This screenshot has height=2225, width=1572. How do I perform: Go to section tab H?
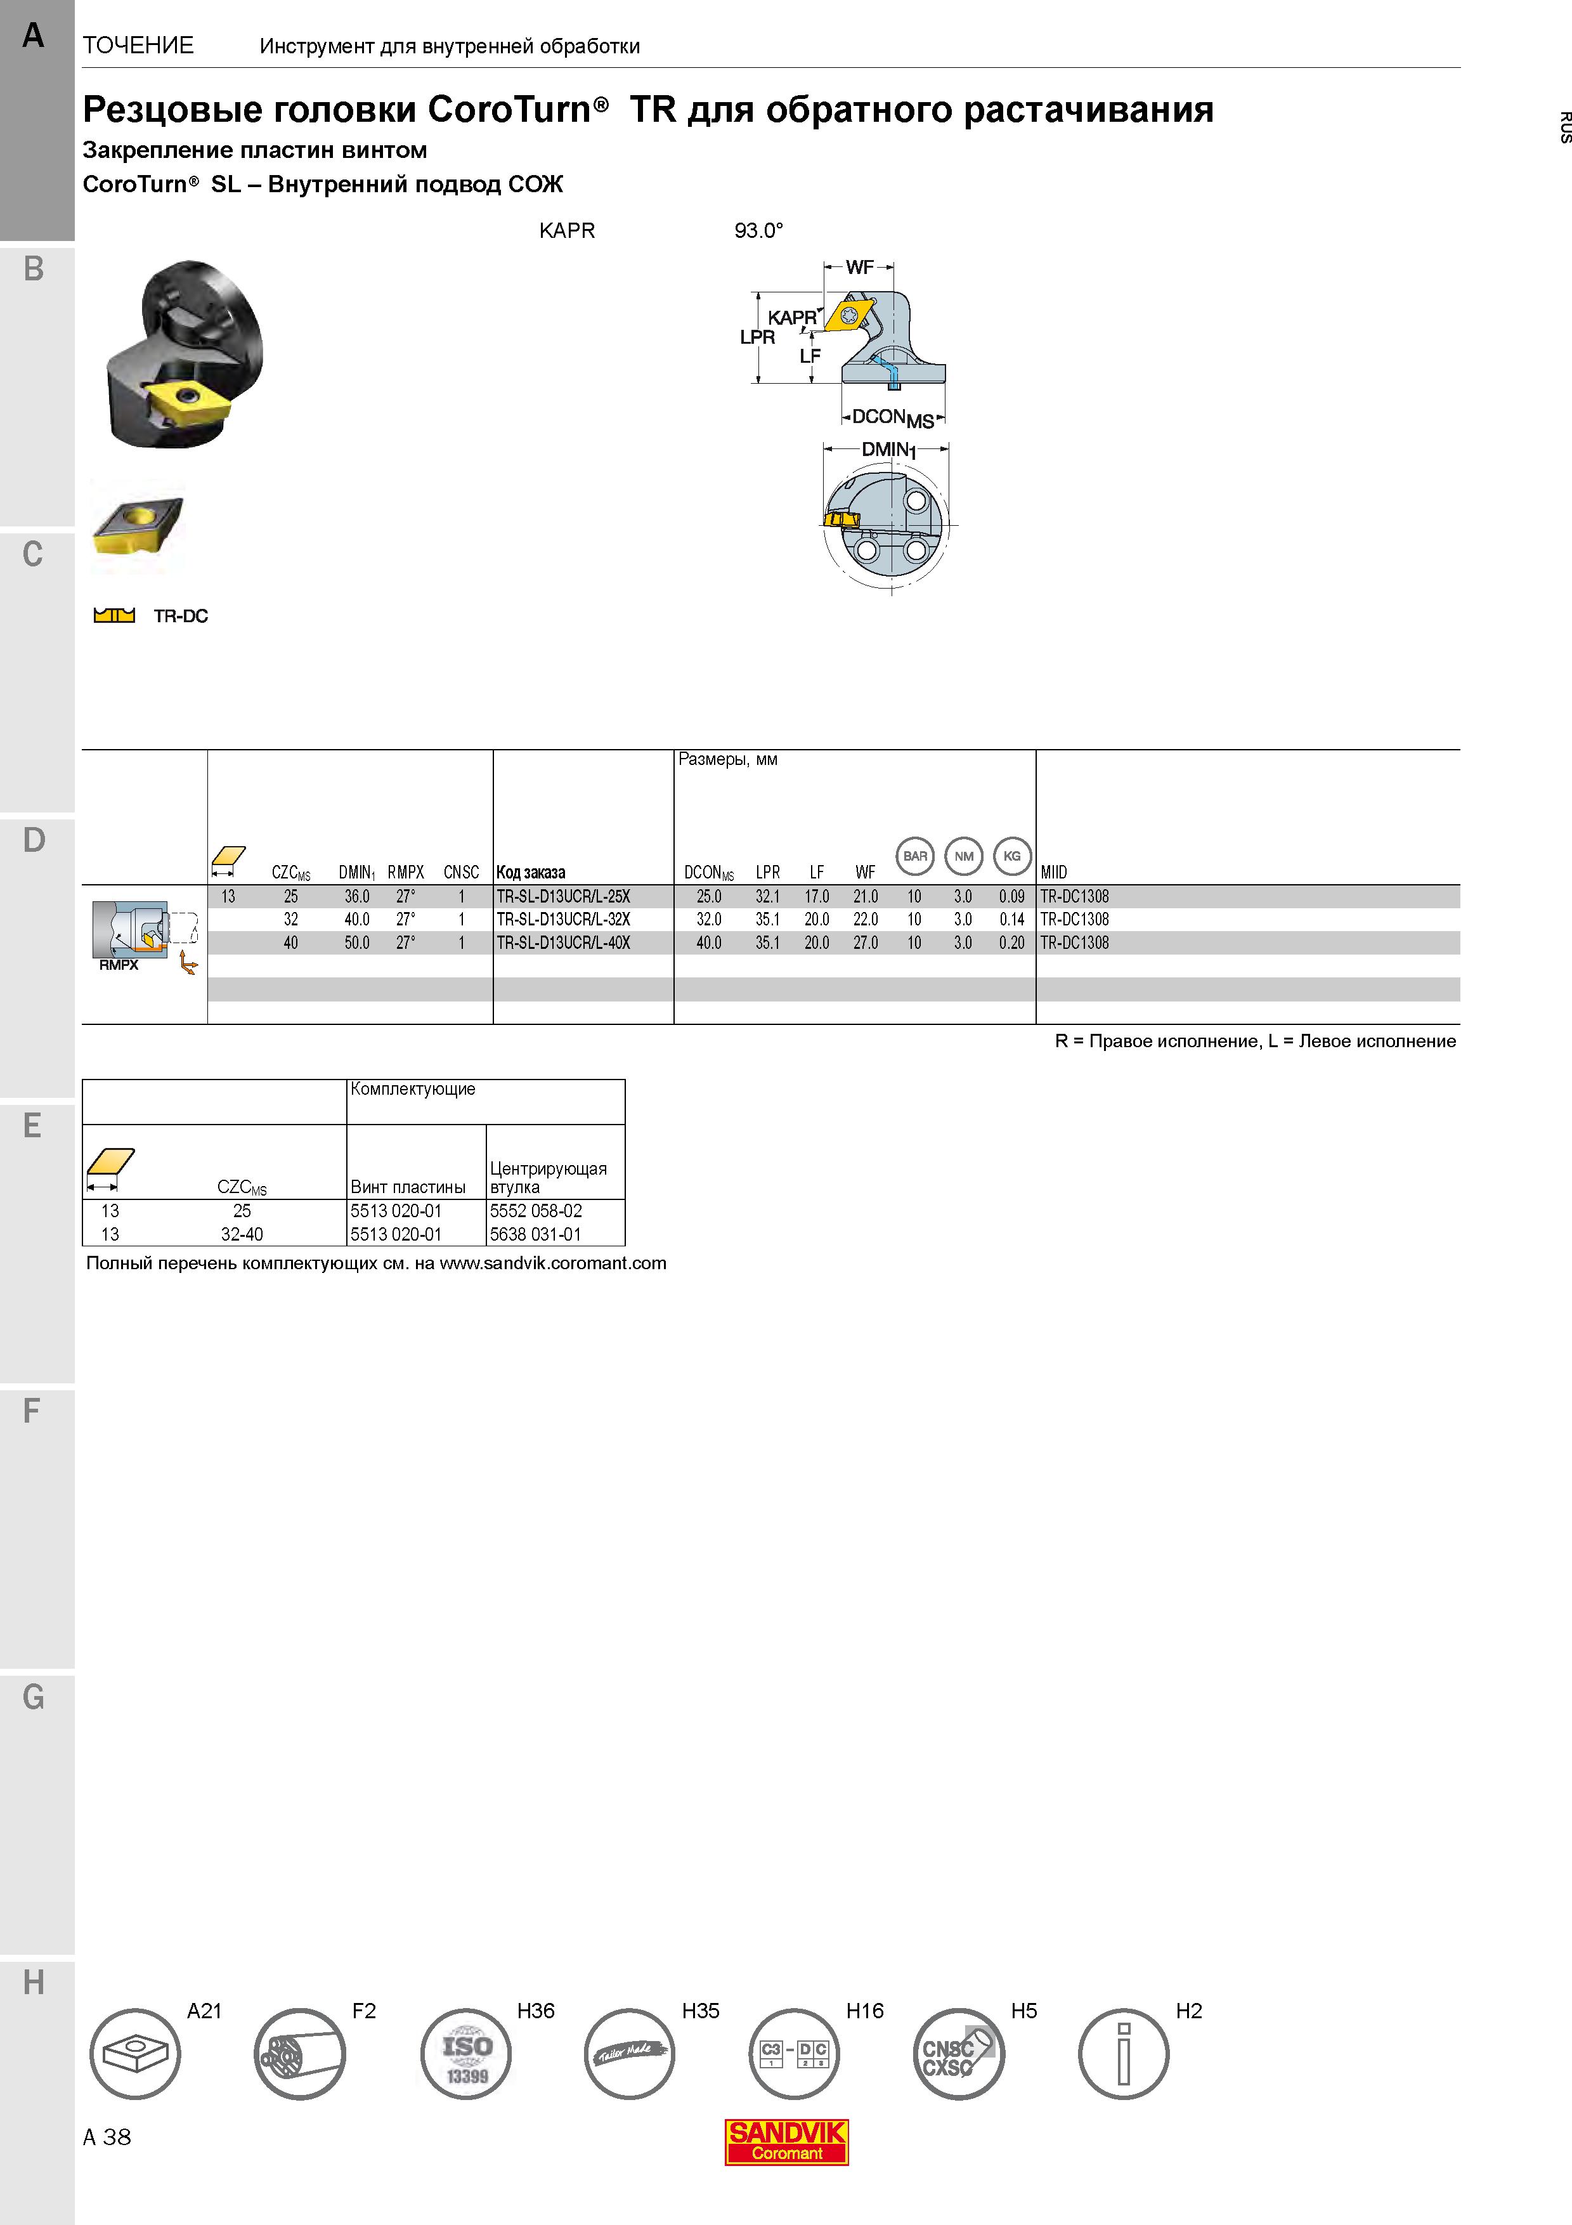[x=37, y=2093]
